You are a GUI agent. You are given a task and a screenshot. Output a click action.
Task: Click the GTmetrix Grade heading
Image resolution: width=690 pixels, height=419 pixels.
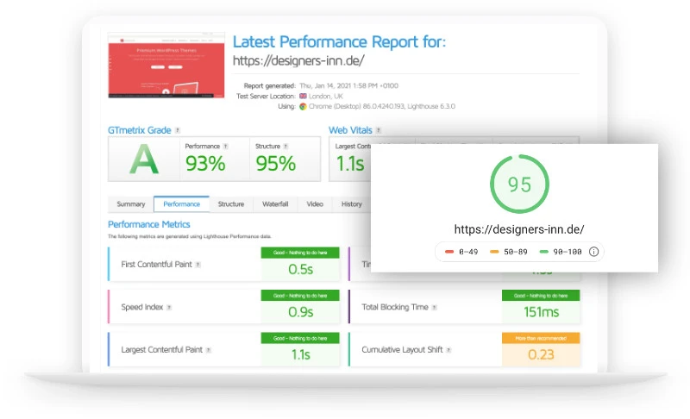click(140, 130)
